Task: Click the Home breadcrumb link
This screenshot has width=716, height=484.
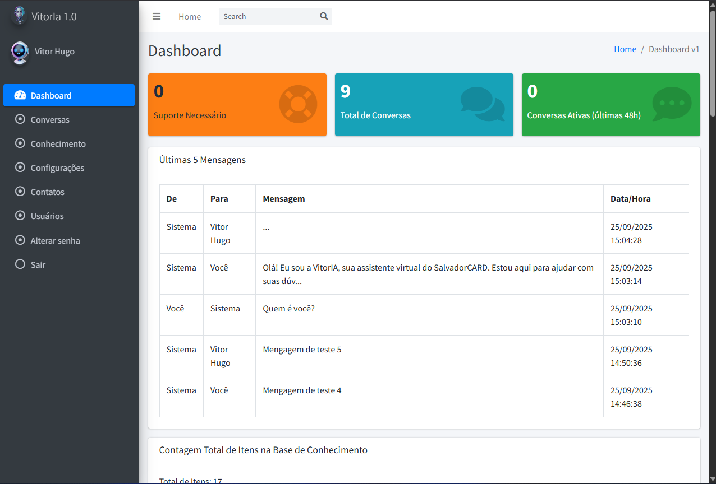Action: click(625, 49)
